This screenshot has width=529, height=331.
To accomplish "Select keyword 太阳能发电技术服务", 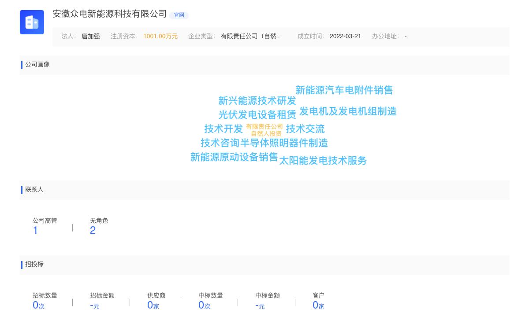I will pos(323,161).
